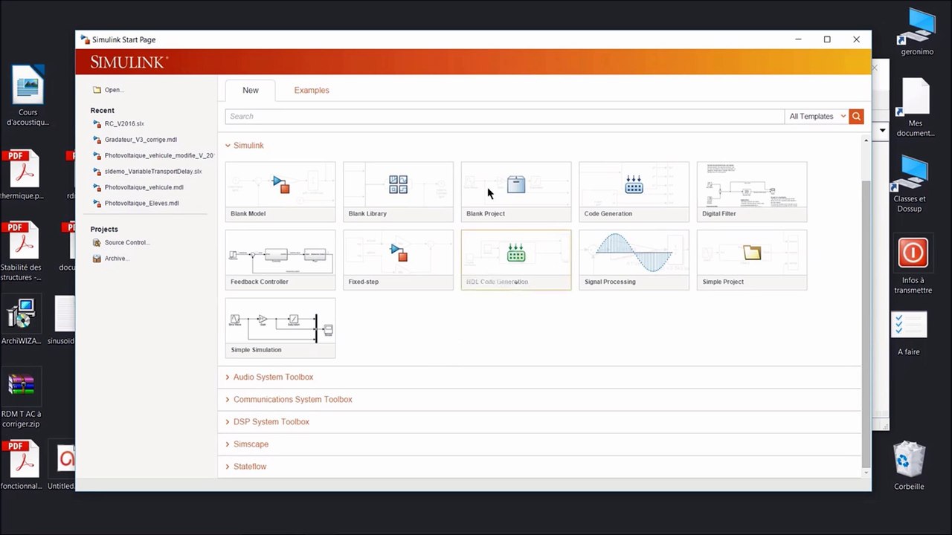Click the orange search magnifier button
Image resolution: width=952 pixels, height=535 pixels.
coord(856,117)
